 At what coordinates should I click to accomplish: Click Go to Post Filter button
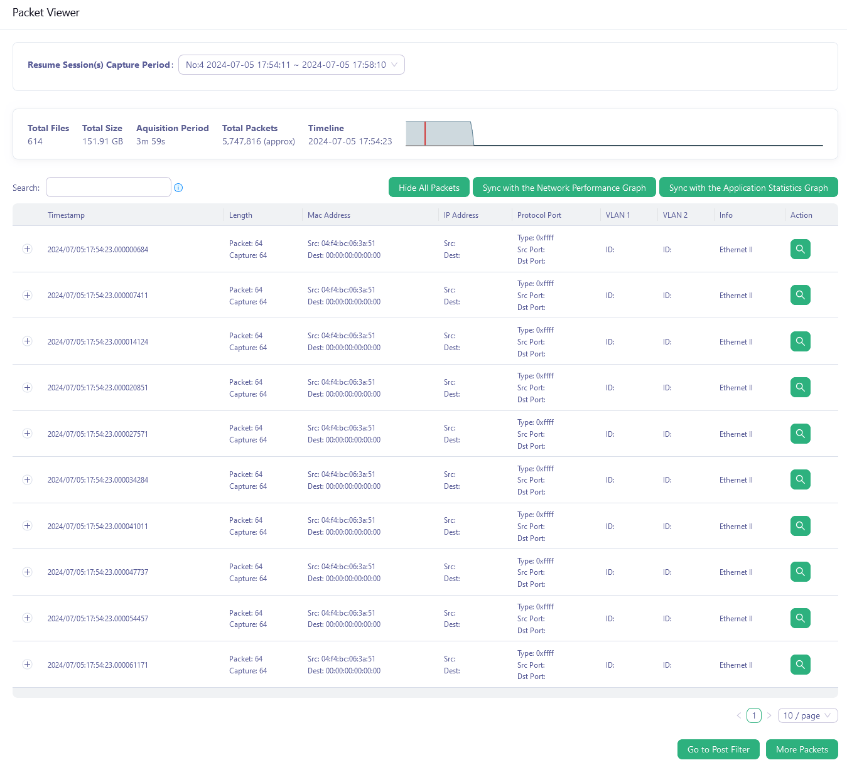[x=718, y=749]
